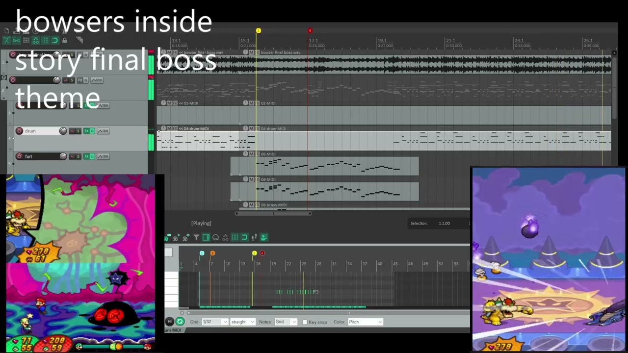Select orange marker 3 in MIDI editor

pos(212,253)
